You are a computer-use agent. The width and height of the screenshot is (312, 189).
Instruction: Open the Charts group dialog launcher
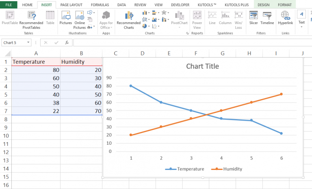(x=187, y=33)
